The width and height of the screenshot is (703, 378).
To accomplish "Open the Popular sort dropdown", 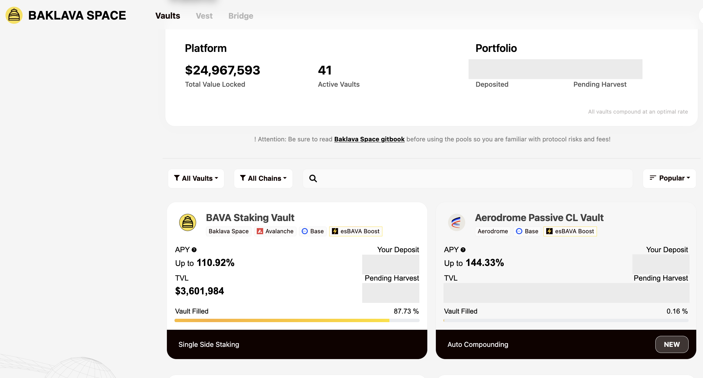I will [x=669, y=178].
